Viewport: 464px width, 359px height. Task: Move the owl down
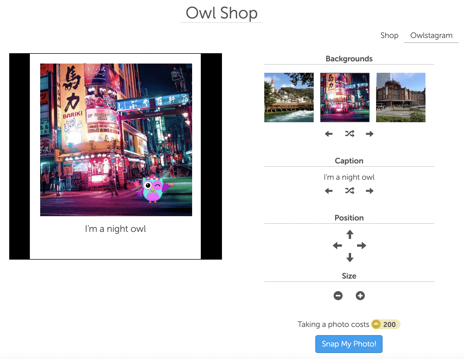[x=350, y=257]
